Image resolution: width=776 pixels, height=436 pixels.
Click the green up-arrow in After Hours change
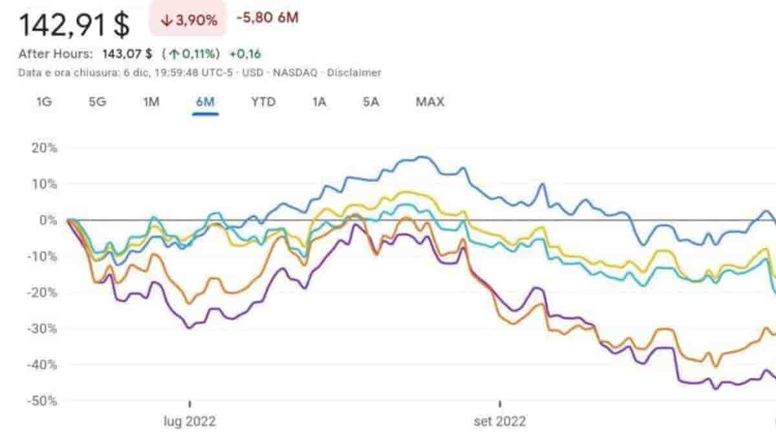point(173,54)
